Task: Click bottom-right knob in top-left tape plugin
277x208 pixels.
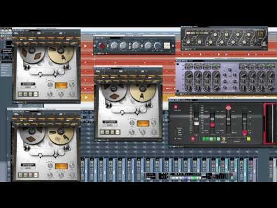Action: coord(72,94)
